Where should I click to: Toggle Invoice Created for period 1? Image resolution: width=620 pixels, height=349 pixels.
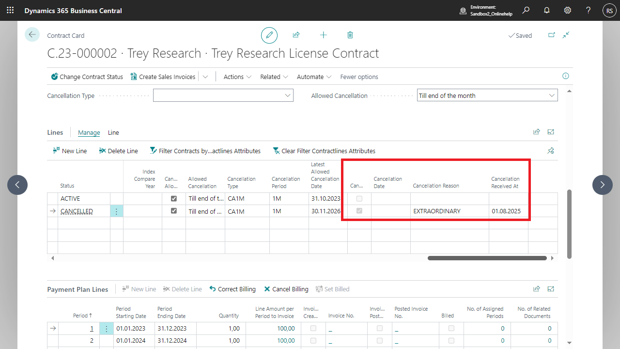(x=313, y=328)
